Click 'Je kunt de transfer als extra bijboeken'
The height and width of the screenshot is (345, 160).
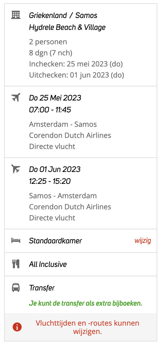[x=86, y=303]
